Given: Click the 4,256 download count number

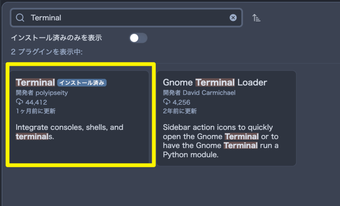Looking at the screenshot, I should tap(181, 102).
